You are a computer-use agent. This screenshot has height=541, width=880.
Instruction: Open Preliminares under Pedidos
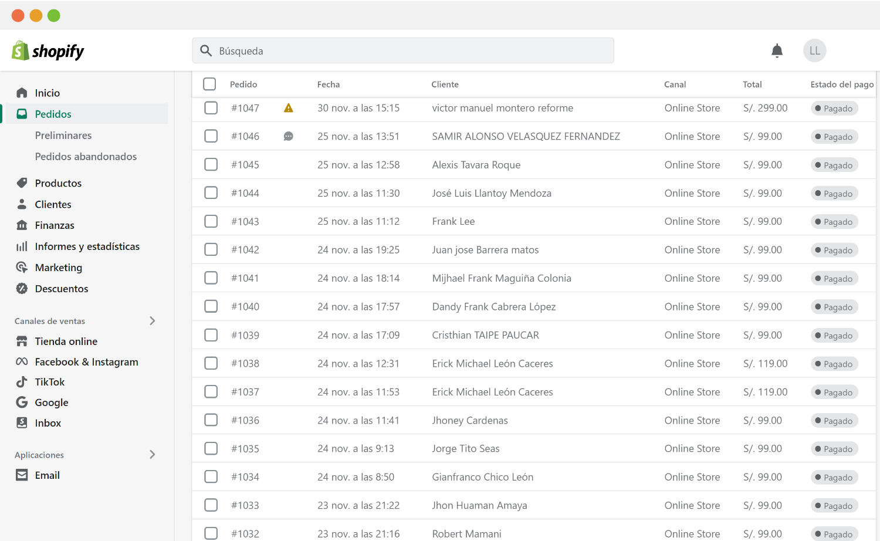[63, 136]
